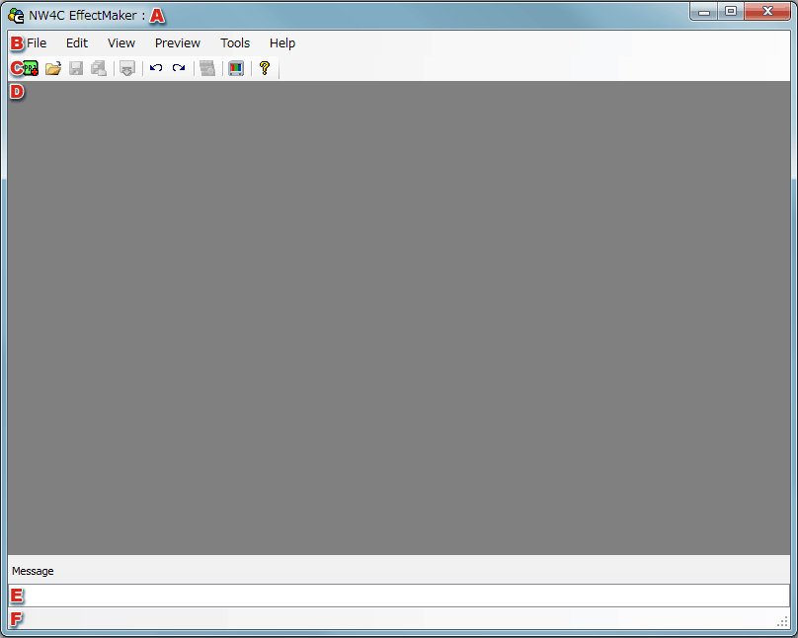Screen dimensions: 798x638
Task: Click the grayed-out single floppy save icon
Action: coord(76,68)
